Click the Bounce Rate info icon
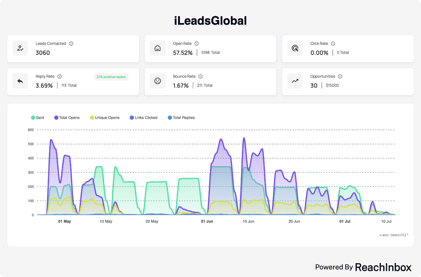This screenshot has height=277, width=421. coord(201,76)
